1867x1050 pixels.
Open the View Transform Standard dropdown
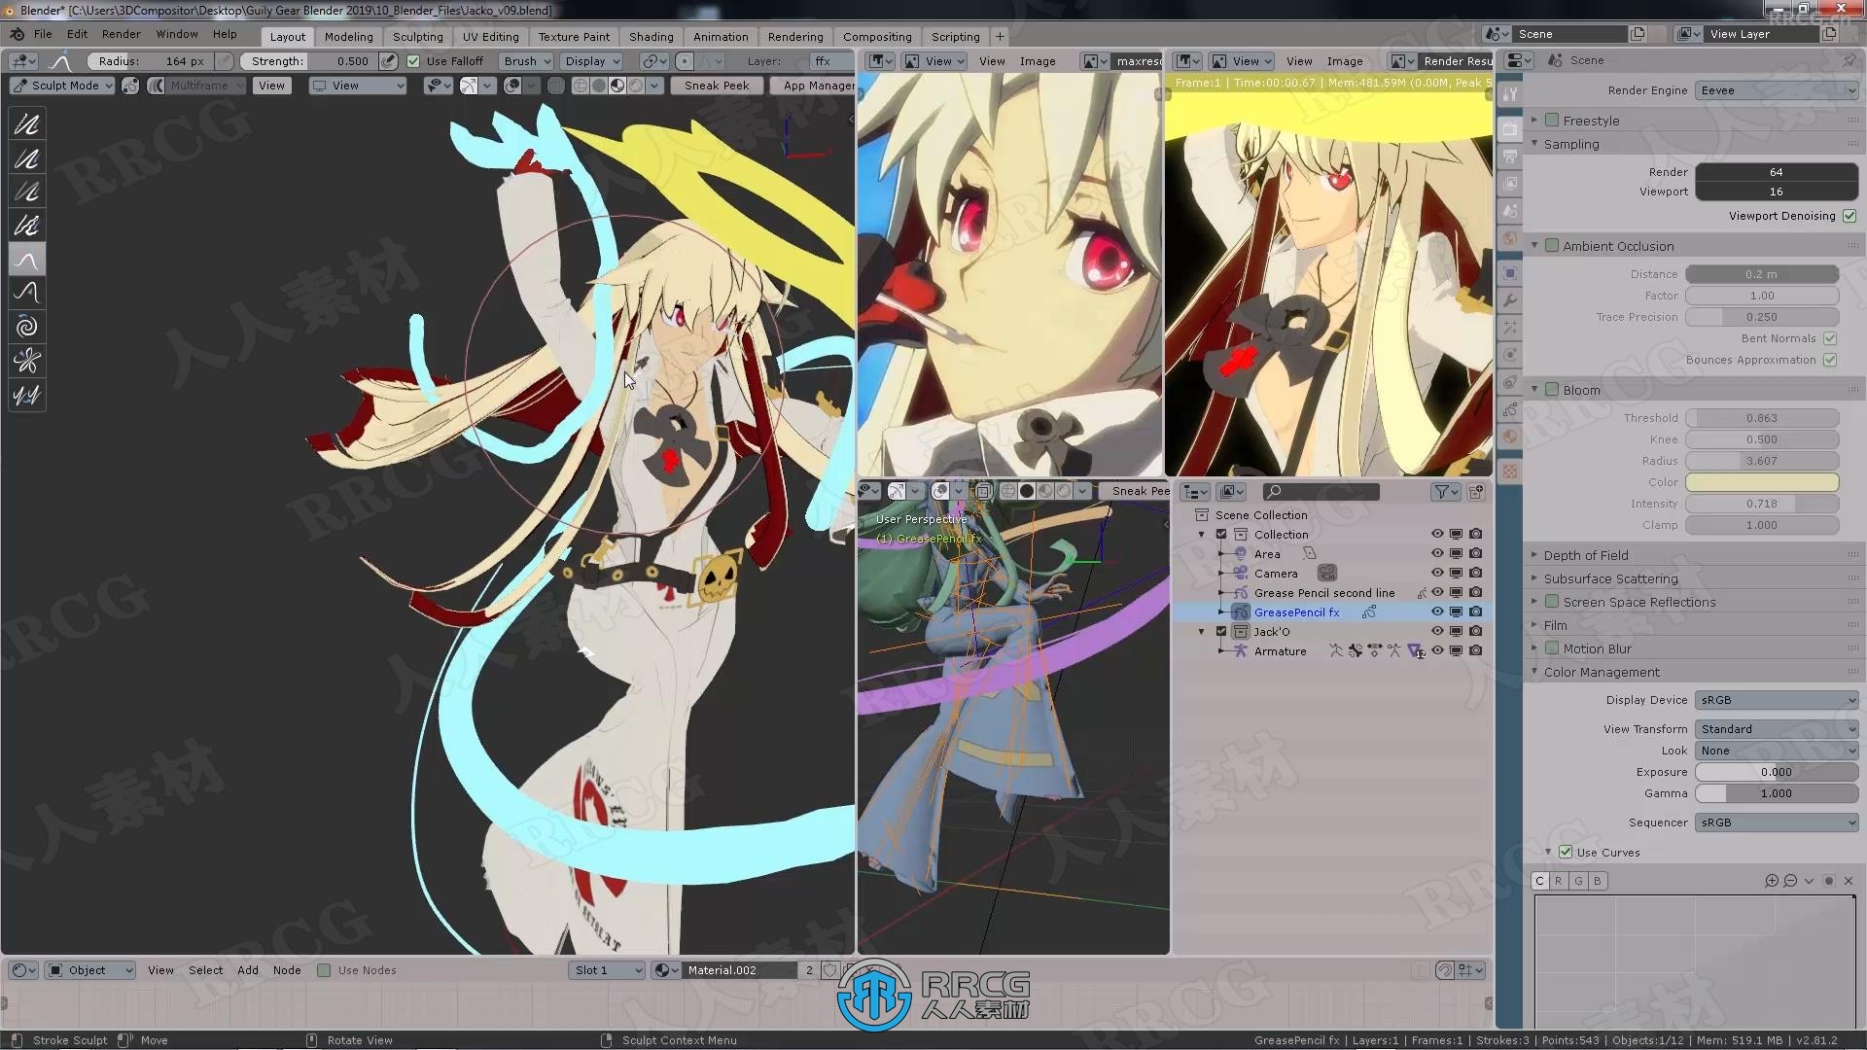1777,729
